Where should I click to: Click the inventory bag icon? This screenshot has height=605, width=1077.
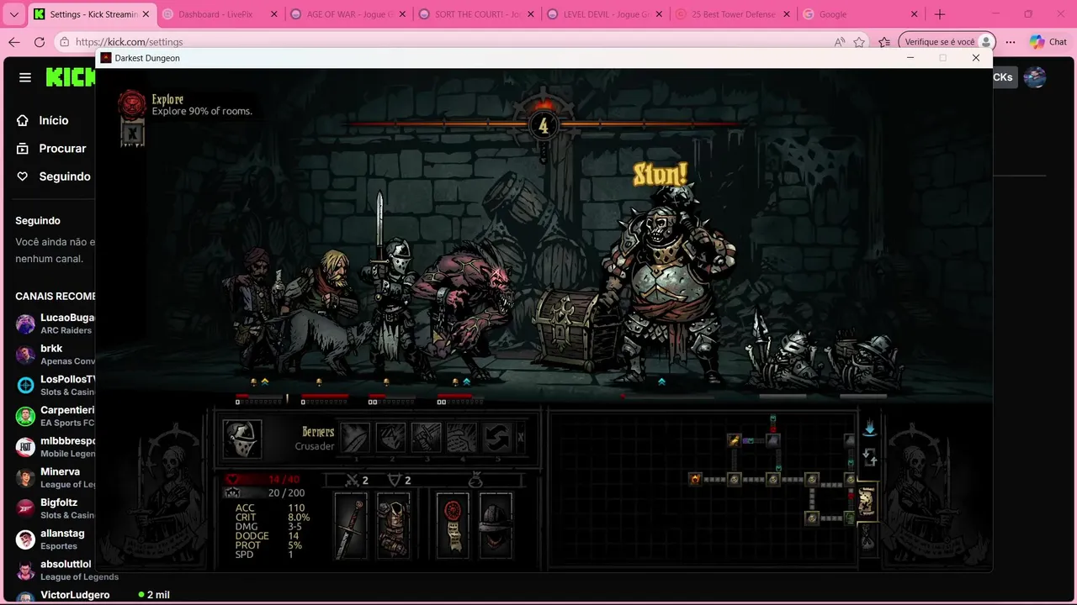(x=475, y=480)
